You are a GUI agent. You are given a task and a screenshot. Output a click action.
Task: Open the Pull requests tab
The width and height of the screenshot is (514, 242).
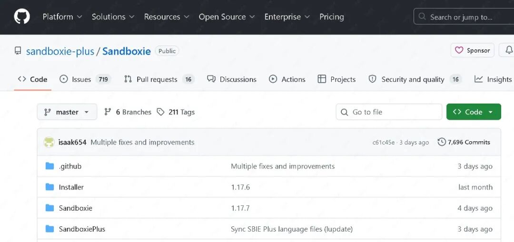tap(159, 79)
